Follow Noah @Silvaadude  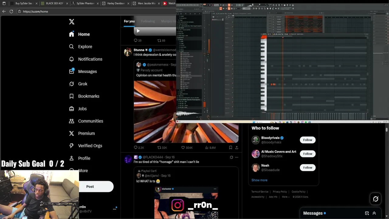(x=308, y=168)
